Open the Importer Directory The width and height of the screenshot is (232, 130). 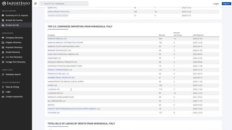(x=14, y=47)
